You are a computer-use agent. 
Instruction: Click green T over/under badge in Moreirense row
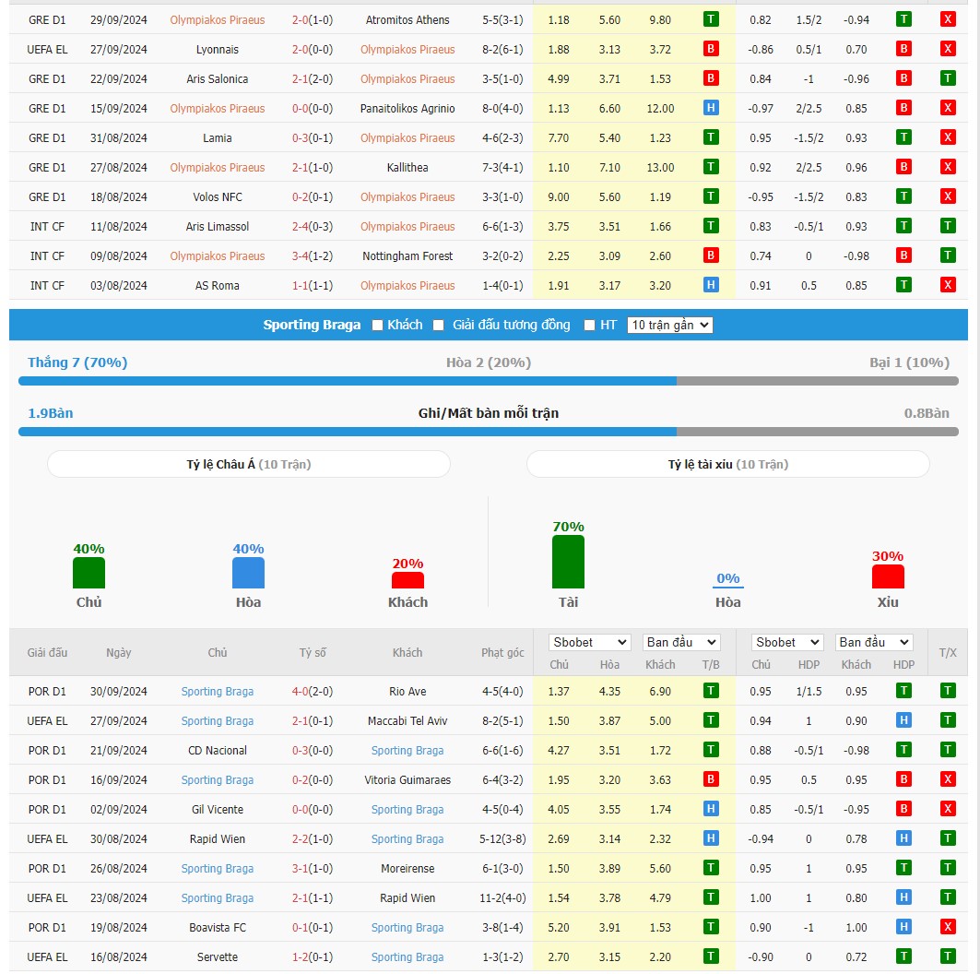click(948, 868)
